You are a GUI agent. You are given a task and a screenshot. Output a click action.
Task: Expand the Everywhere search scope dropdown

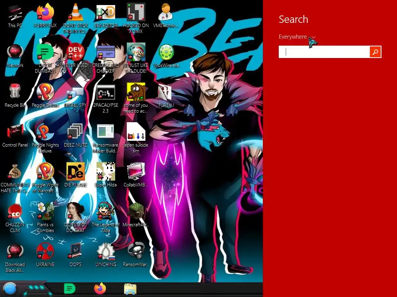pyautogui.click(x=297, y=37)
